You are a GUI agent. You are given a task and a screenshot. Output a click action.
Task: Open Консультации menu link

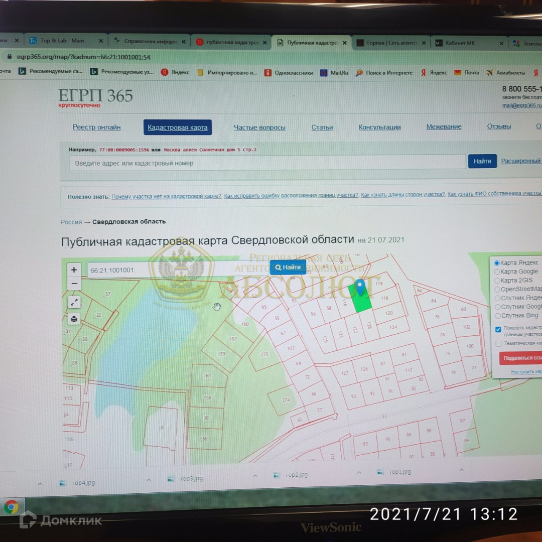coord(379,127)
